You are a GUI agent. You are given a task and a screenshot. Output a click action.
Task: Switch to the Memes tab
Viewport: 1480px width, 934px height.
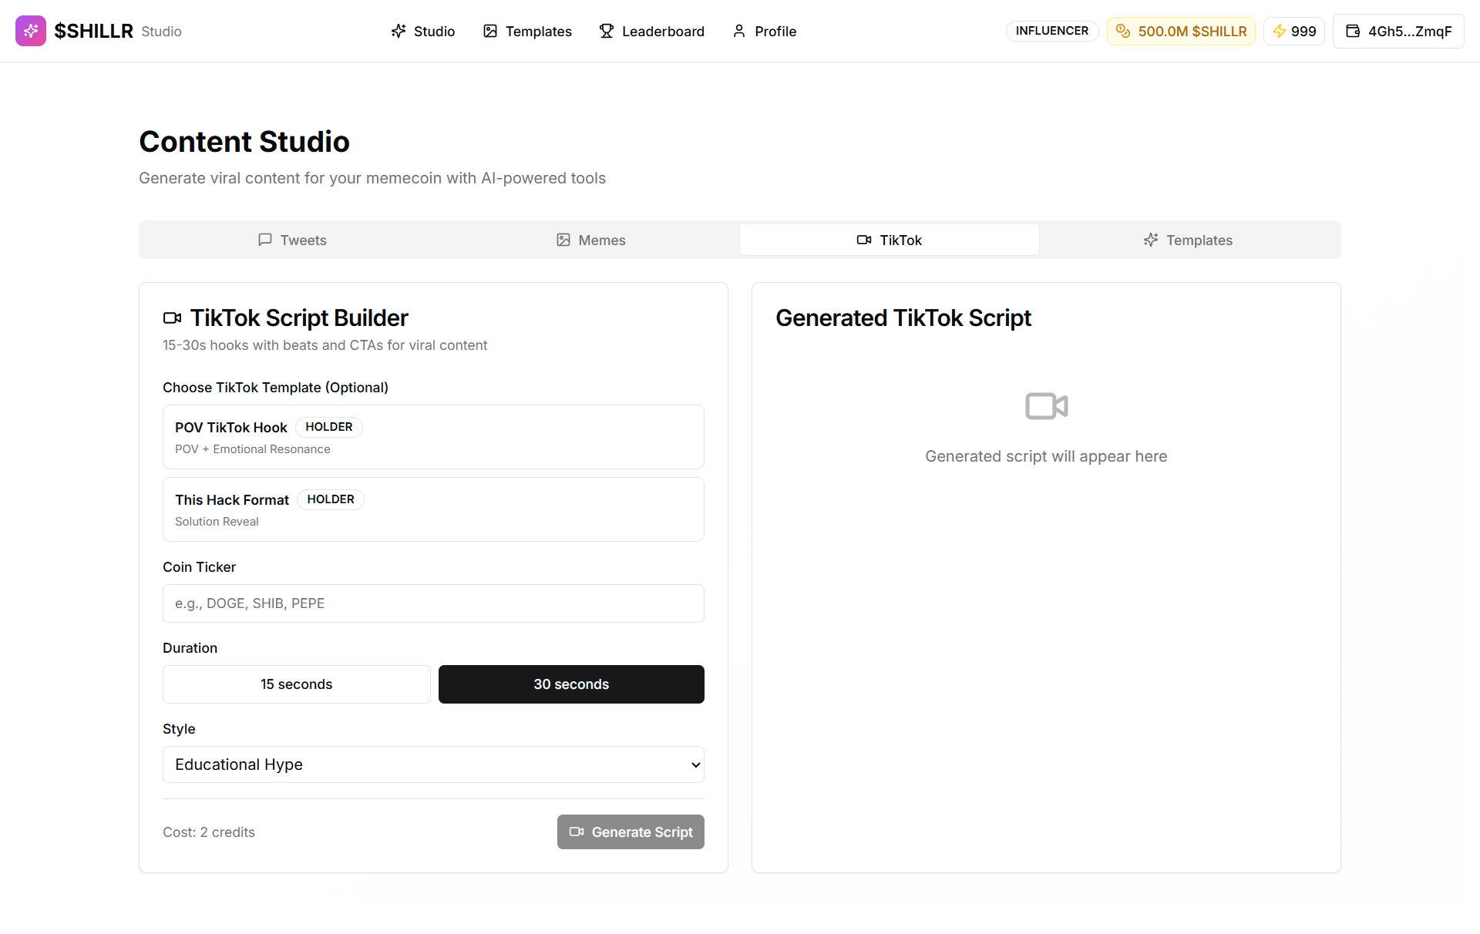point(591,240)
